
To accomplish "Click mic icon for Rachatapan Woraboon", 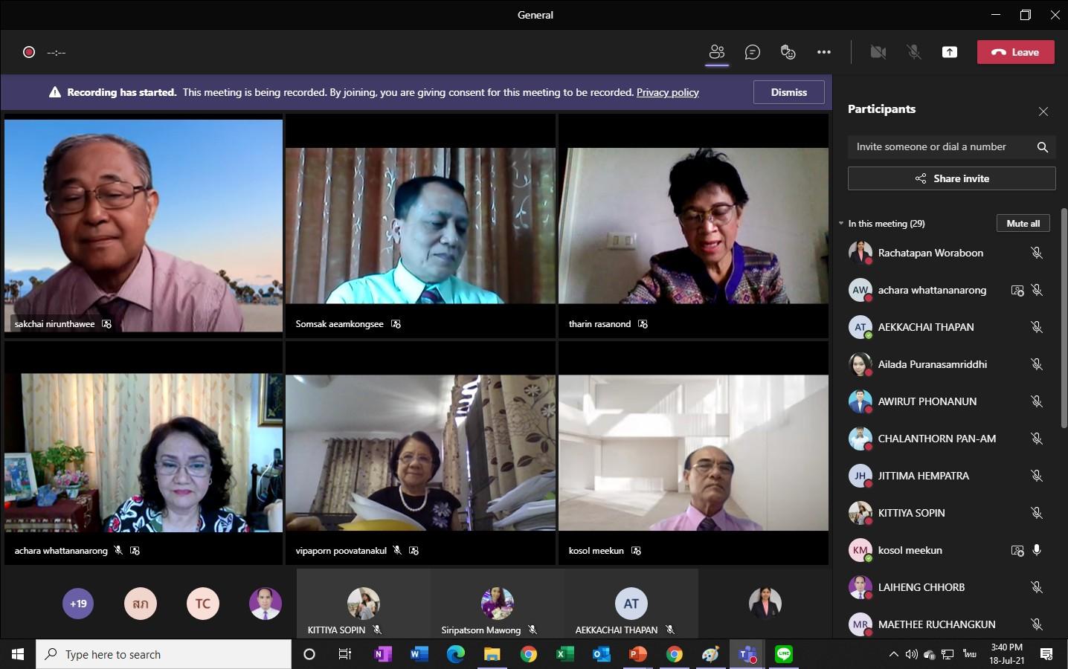I will (1037, 253).
